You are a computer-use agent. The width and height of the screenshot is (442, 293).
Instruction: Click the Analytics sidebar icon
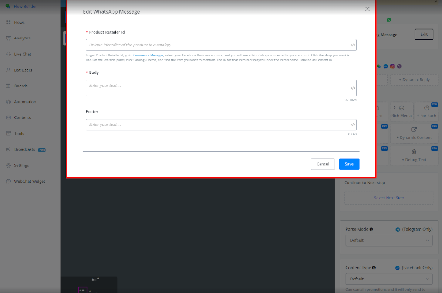[x=8, y=38]
